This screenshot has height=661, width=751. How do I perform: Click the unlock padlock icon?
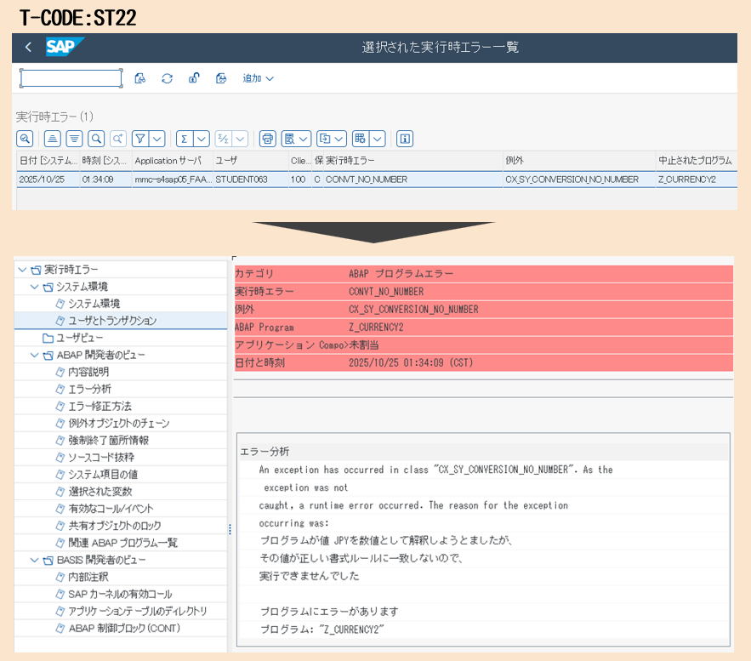click(x=194, y=78)
